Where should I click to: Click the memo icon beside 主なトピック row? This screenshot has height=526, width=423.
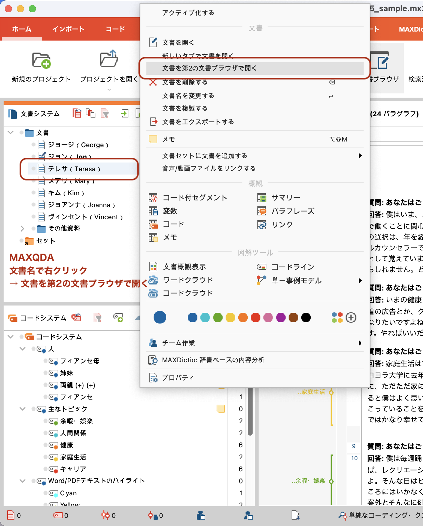221,409
